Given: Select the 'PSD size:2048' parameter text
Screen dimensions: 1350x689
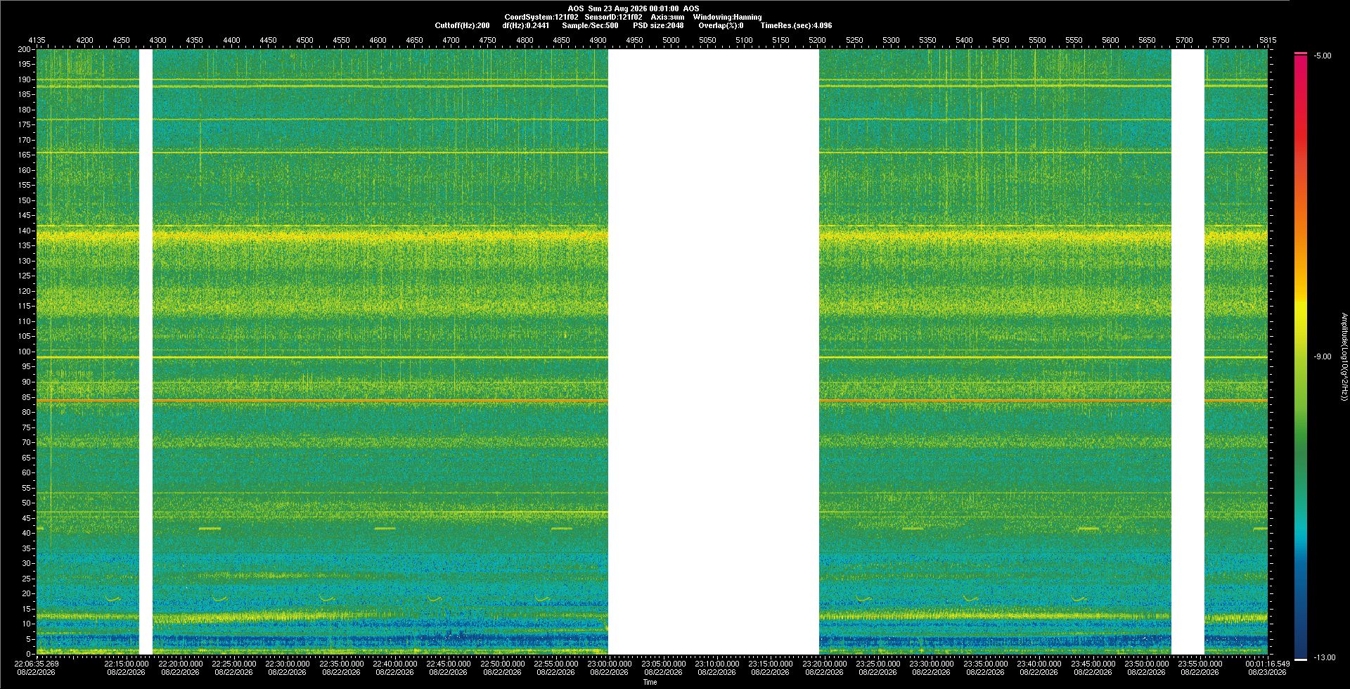Looking at the screenshot, I should pos(658,25).
